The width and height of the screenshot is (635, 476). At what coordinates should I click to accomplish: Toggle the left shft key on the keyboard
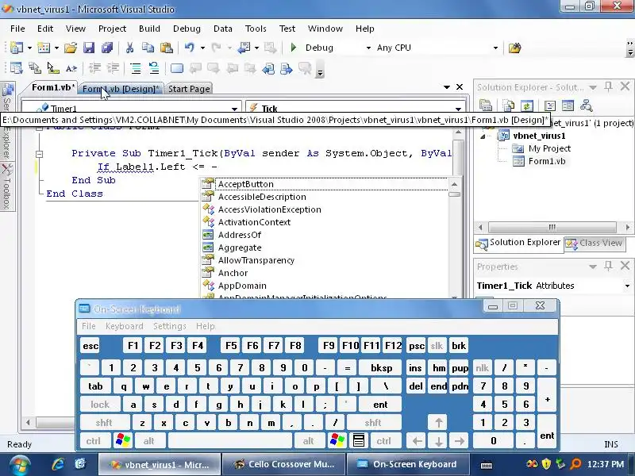[x=104, y=423]
